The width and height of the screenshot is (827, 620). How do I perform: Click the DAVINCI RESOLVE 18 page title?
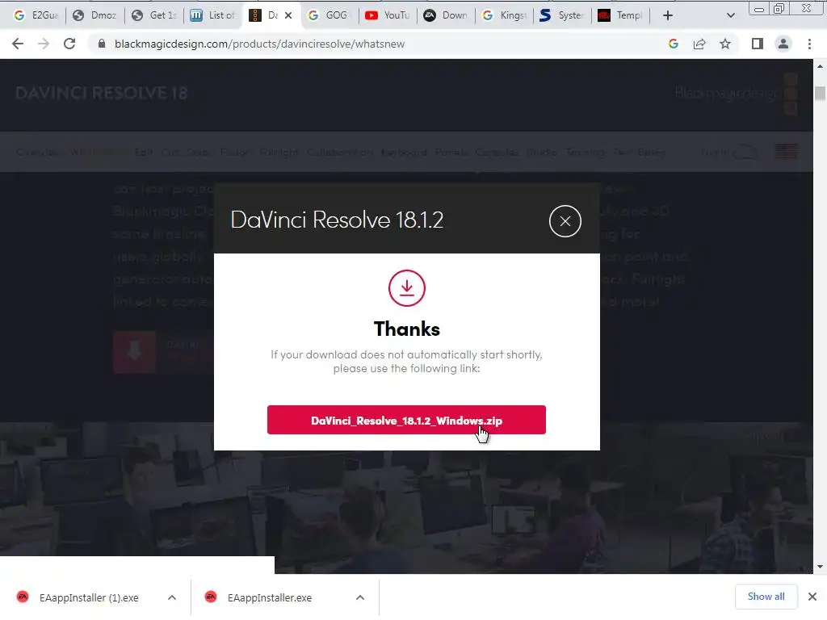[x=101, y=94]
